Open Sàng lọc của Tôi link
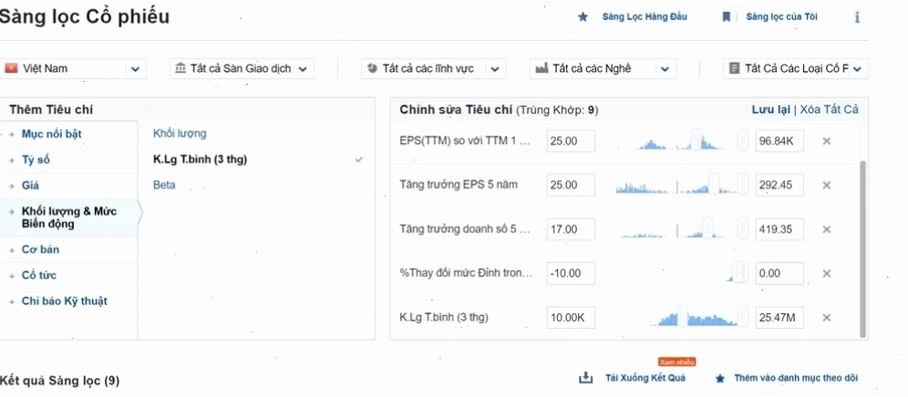 pyautogui.click(x=782, y=16)
